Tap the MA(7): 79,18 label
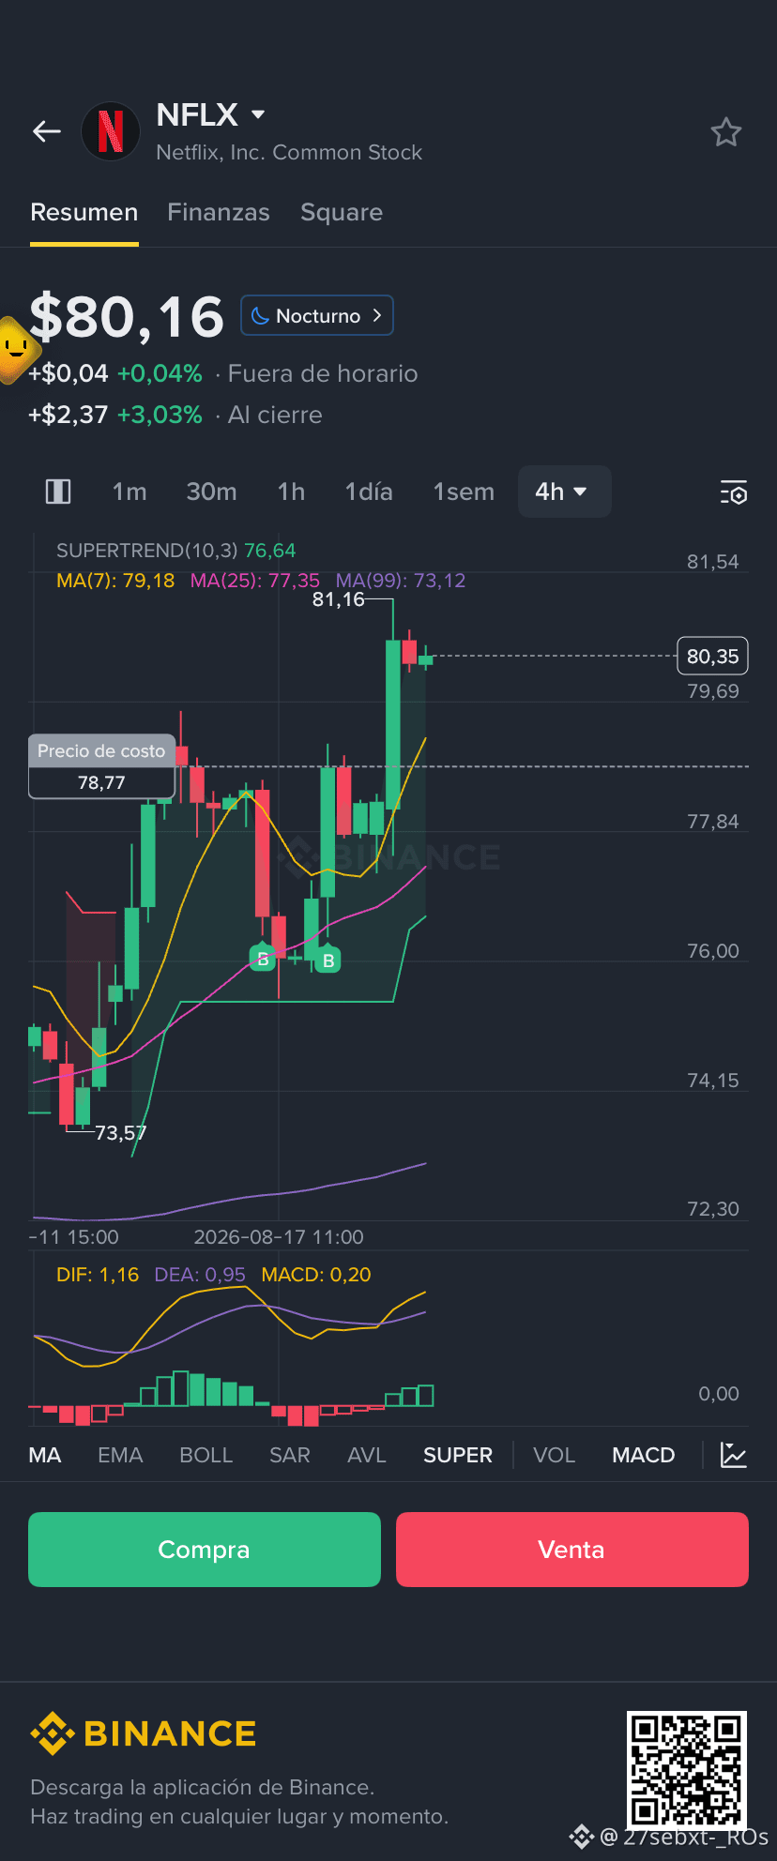Screen dimensions: 777x1861 [x=115, y=581]
